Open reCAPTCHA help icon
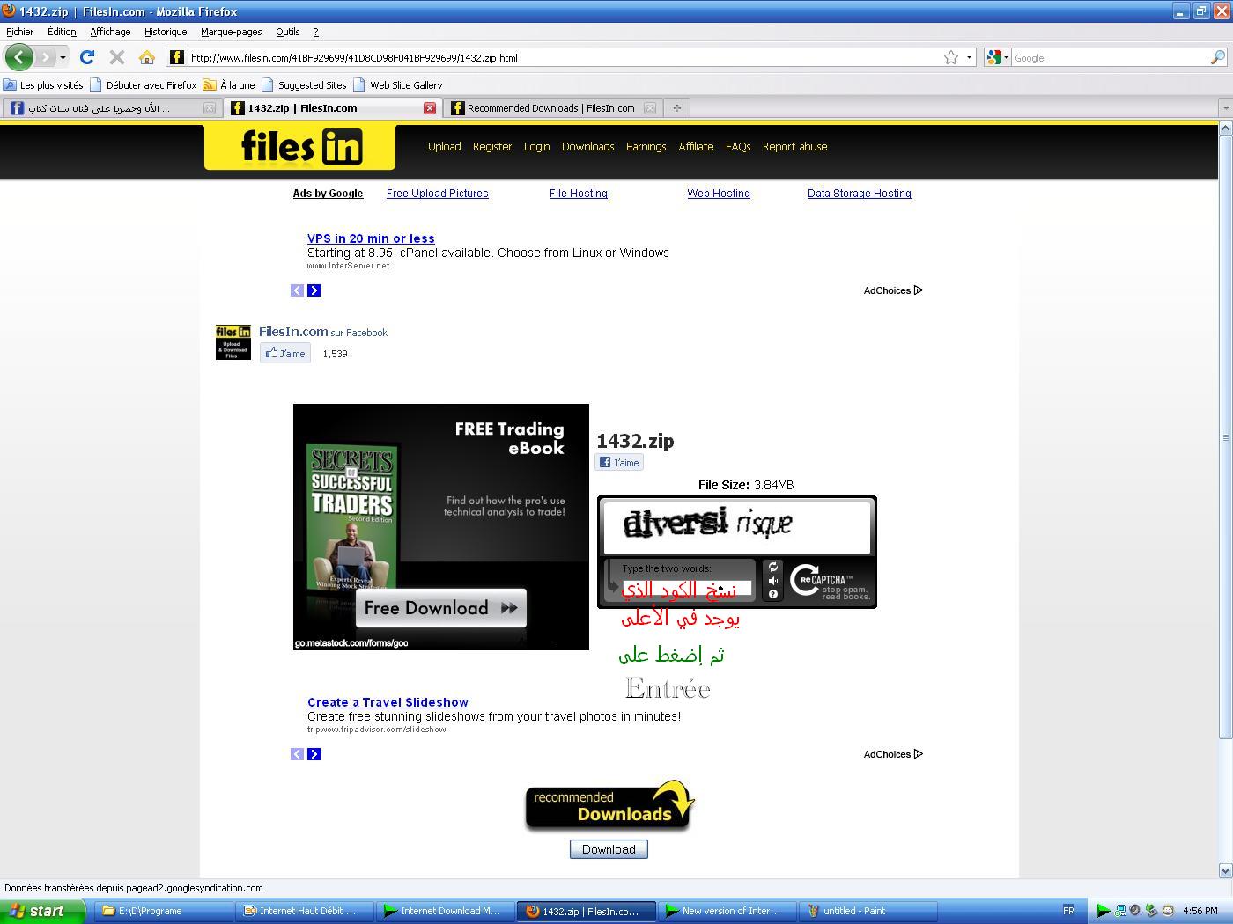This screenshot has height=924, width=1233. point(772,594)
